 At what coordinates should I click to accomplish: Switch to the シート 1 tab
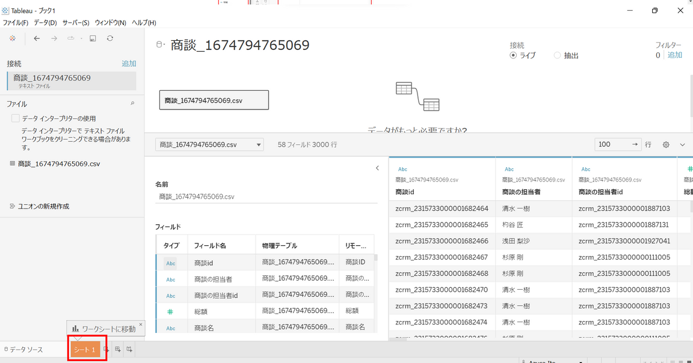(84, 350)
